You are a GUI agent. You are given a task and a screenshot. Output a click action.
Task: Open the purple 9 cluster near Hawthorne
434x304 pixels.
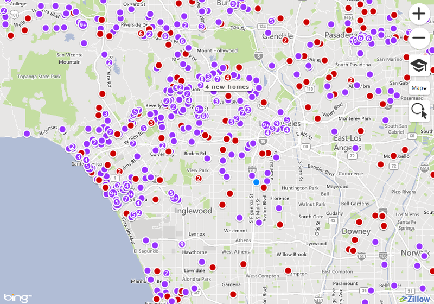(x=182, y=244)
